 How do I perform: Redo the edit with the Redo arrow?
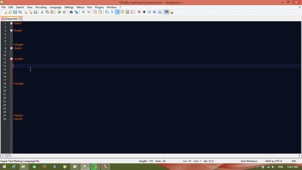[x=64, y=12]
